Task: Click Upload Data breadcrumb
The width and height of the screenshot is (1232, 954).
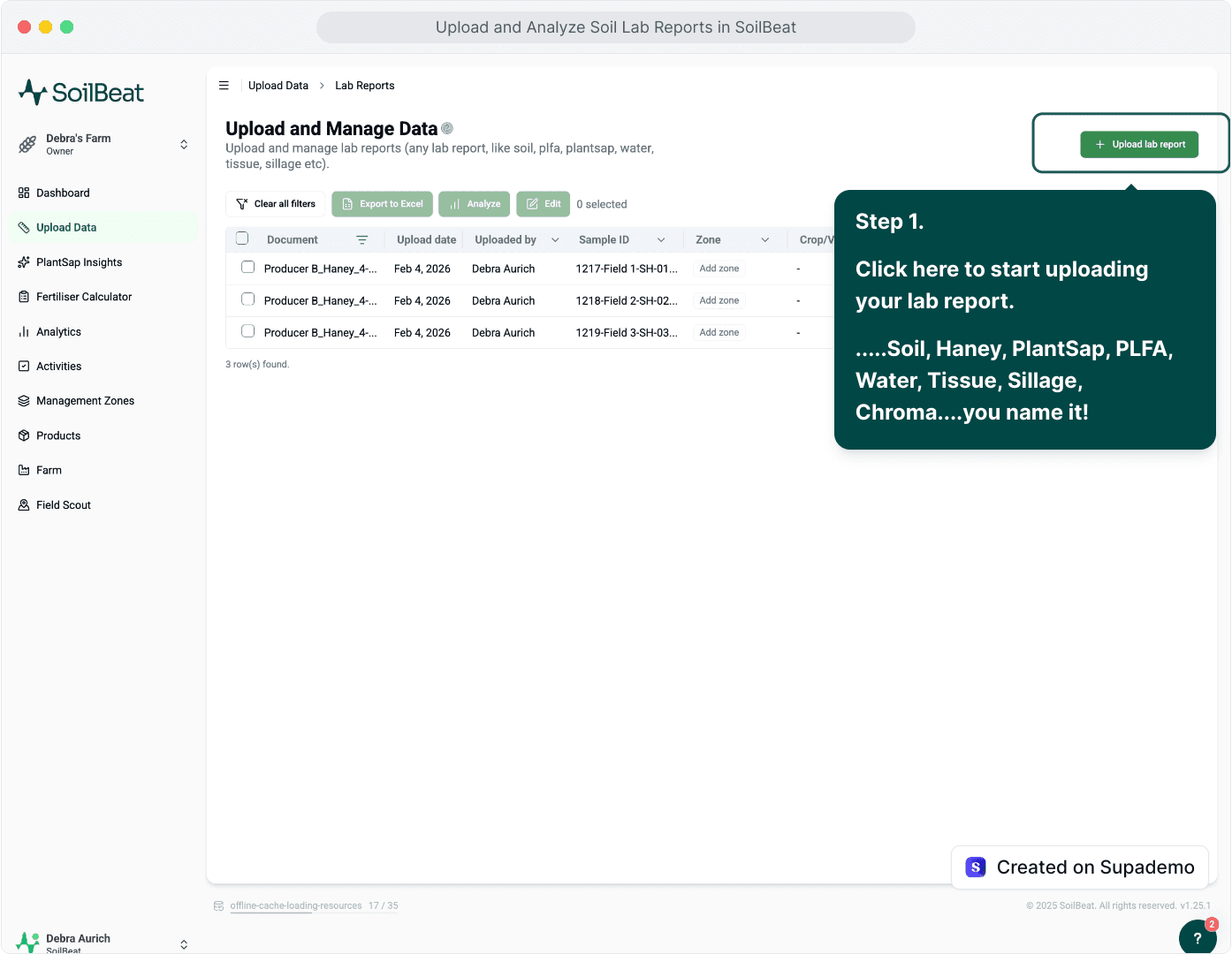Action: point(278,86)
